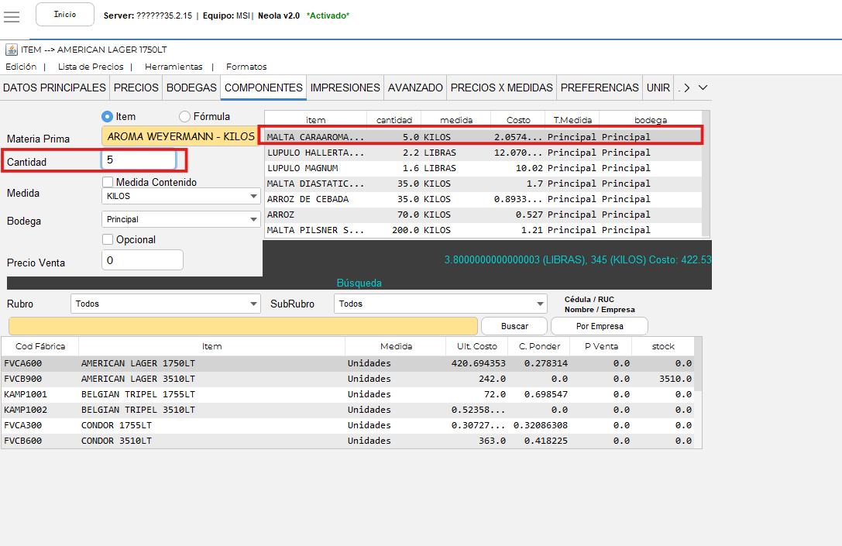The width and height of the screenshot is (842, 546).
Task: Click the Precio Venta input field
Action: coord(143,260)
